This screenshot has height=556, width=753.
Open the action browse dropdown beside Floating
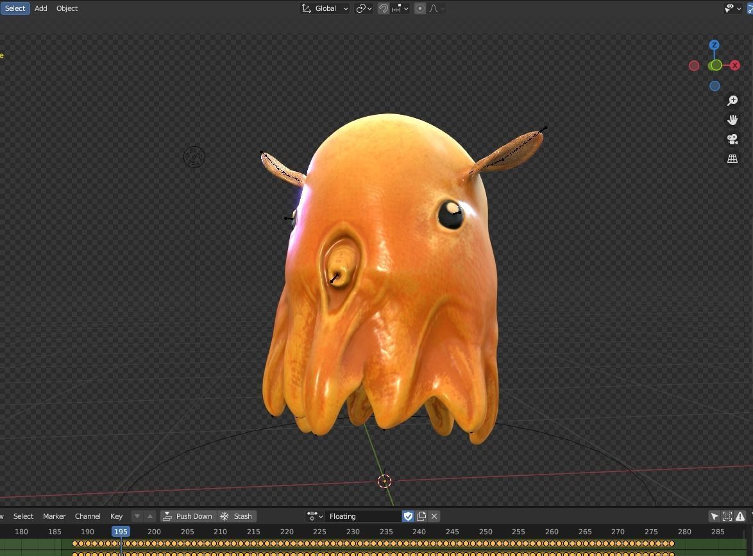(315, 516)
